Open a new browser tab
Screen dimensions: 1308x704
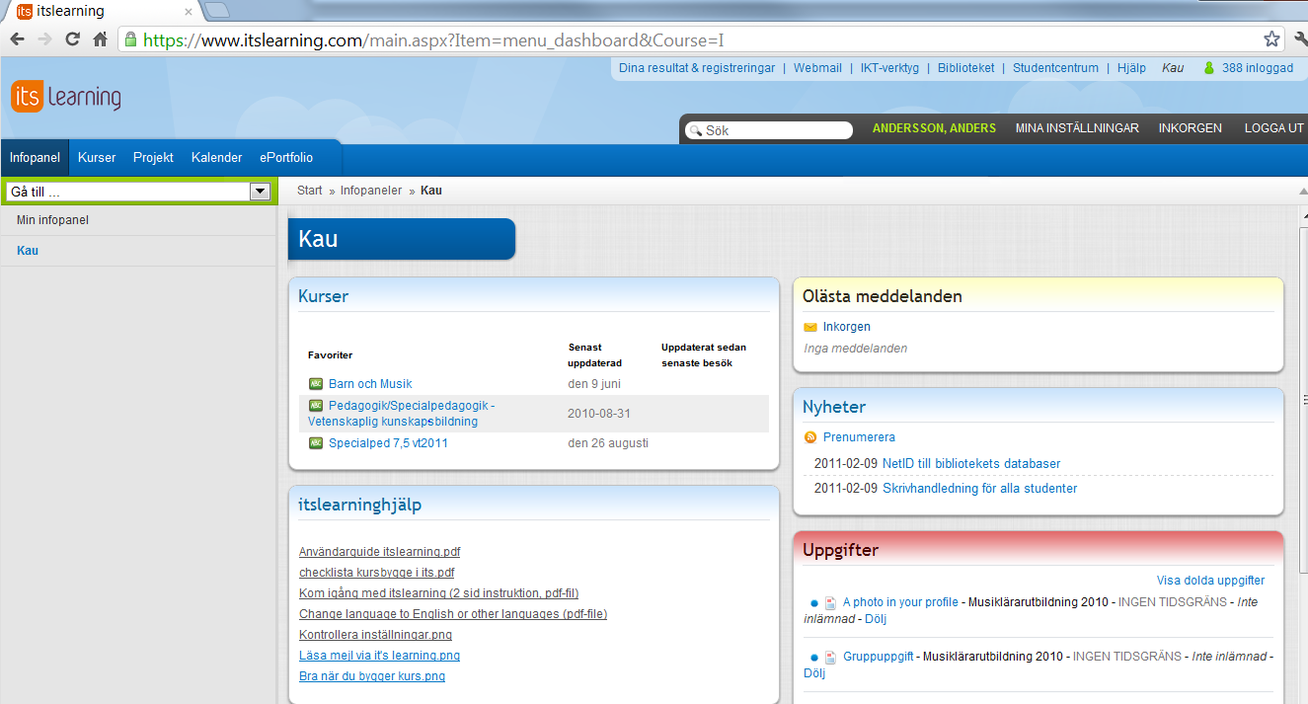click(x=217, y=11)
